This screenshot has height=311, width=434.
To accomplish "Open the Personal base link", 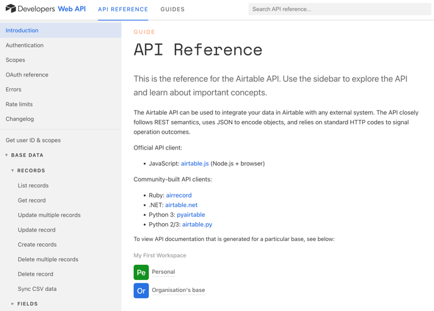I will (163, 272).
